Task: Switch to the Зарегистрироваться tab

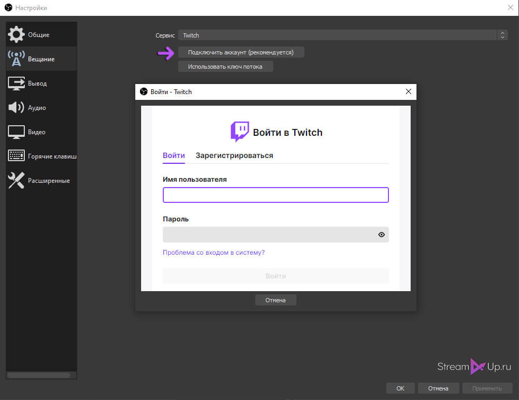Action: [x=234, y=155]
